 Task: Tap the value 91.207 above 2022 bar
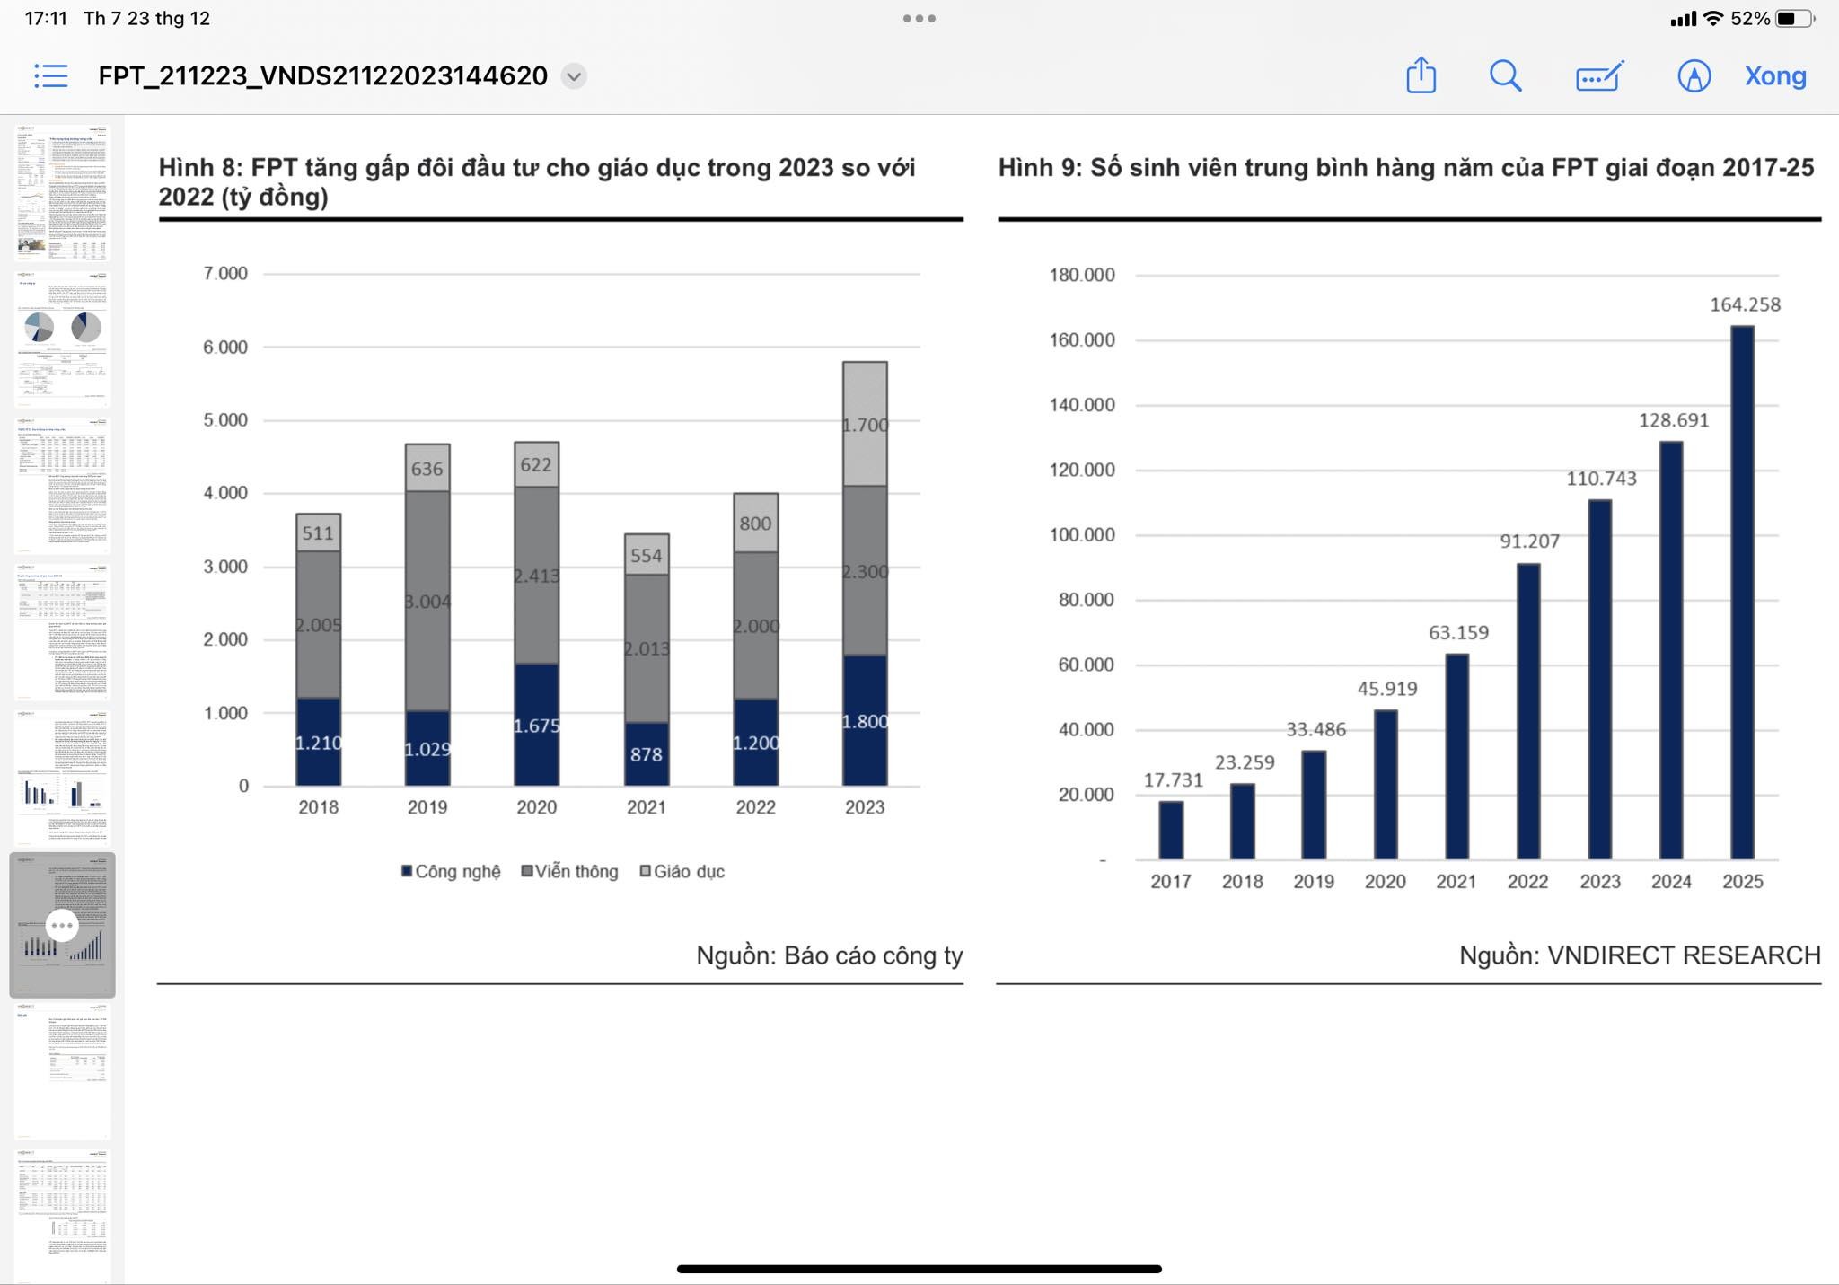1530,541
